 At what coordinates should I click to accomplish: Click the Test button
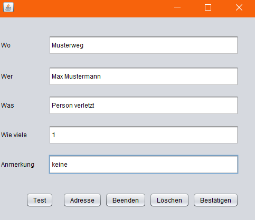pyautogui.click(x=40, y=200)
